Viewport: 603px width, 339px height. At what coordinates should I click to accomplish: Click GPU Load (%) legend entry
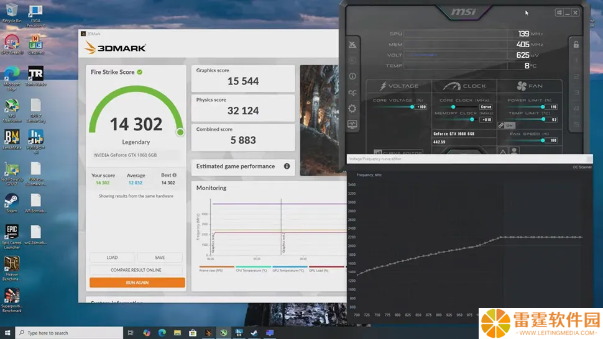pyautogui.click(x=326, y=269)
